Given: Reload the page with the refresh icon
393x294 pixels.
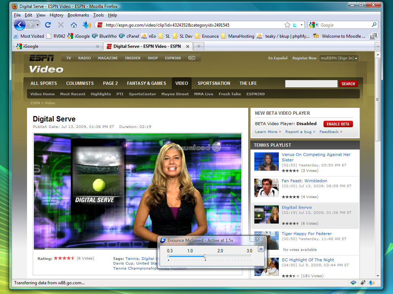Looking at the screenshot, I should (x=48, y=25).
